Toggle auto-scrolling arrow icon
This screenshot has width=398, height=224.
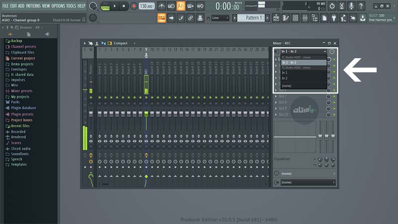coord(171,18)
